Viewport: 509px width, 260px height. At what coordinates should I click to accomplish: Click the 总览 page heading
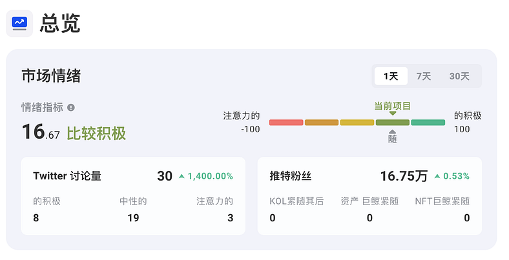pyautogui.click(x=60, y=23)
